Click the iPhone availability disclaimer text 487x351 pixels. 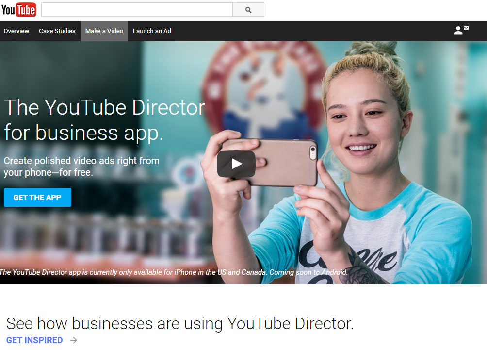pos(174,272)
